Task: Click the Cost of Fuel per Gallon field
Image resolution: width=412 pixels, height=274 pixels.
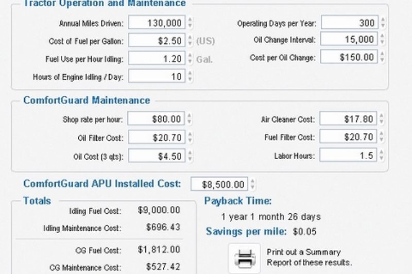Action: (157, 41)
